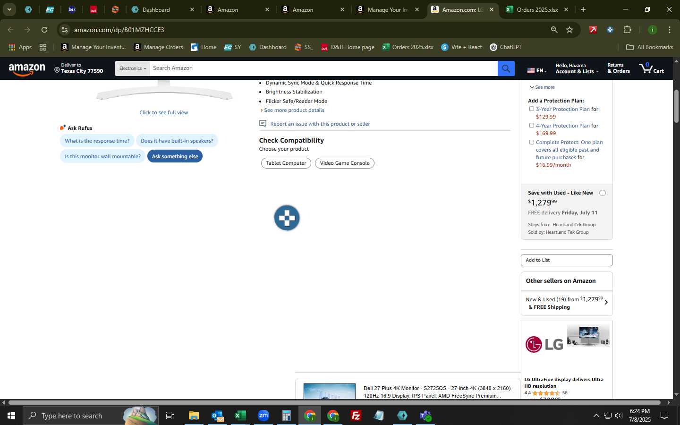Open the Electronics search category dropdown

pos(132,68)
